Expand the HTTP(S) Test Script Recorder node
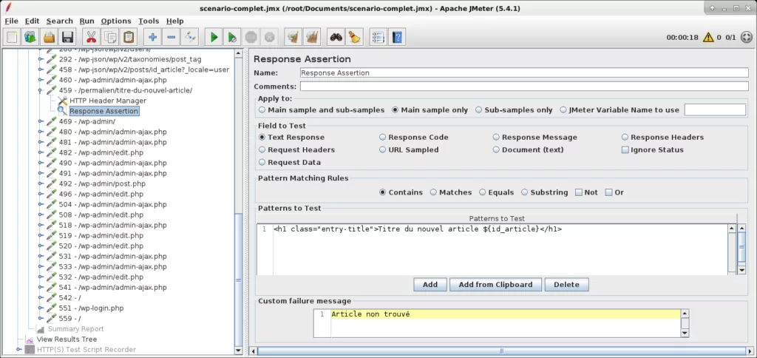Screen dimensions: 757x358 click(x=18, y=349)
